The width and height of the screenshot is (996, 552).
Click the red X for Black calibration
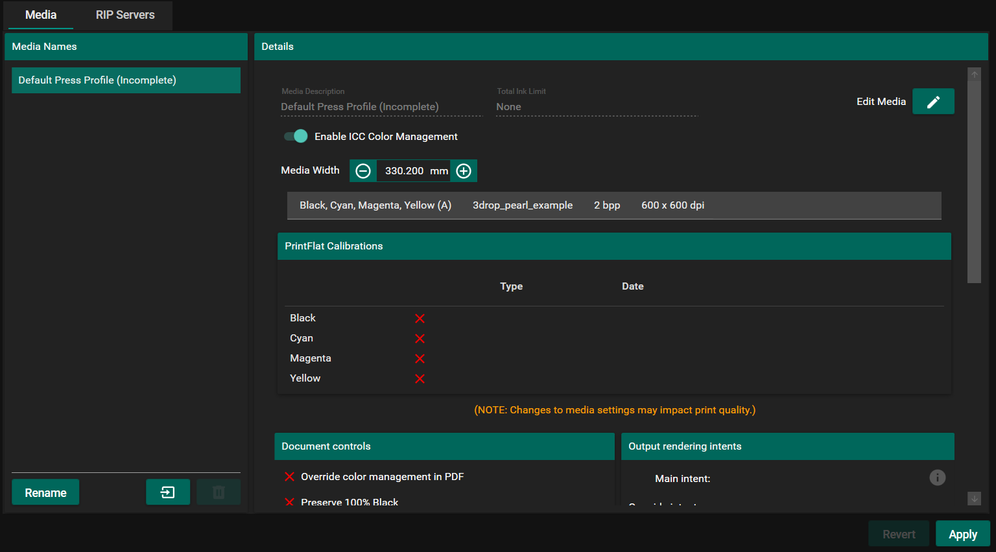420,318
